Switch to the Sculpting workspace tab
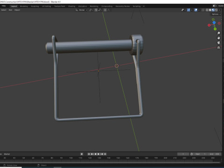The width and height of the screenshot is (224, 168). (x=35, y=6)
